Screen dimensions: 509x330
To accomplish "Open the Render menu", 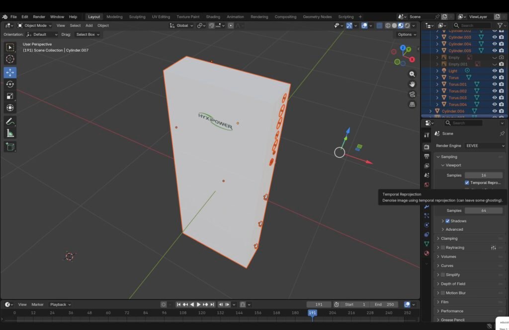I will click(x=39, y=17).
